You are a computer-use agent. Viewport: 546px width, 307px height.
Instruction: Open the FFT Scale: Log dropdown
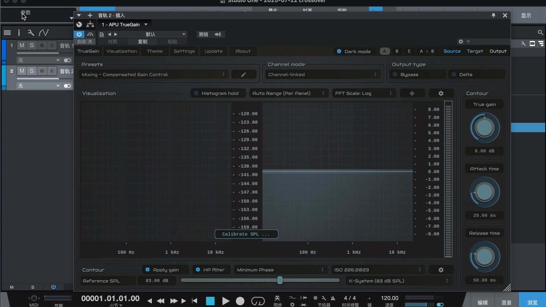click(x=364, y=93)
